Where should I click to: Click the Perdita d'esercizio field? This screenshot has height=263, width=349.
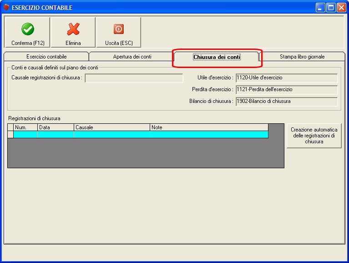pyautogui.click(x=287, y=90)
